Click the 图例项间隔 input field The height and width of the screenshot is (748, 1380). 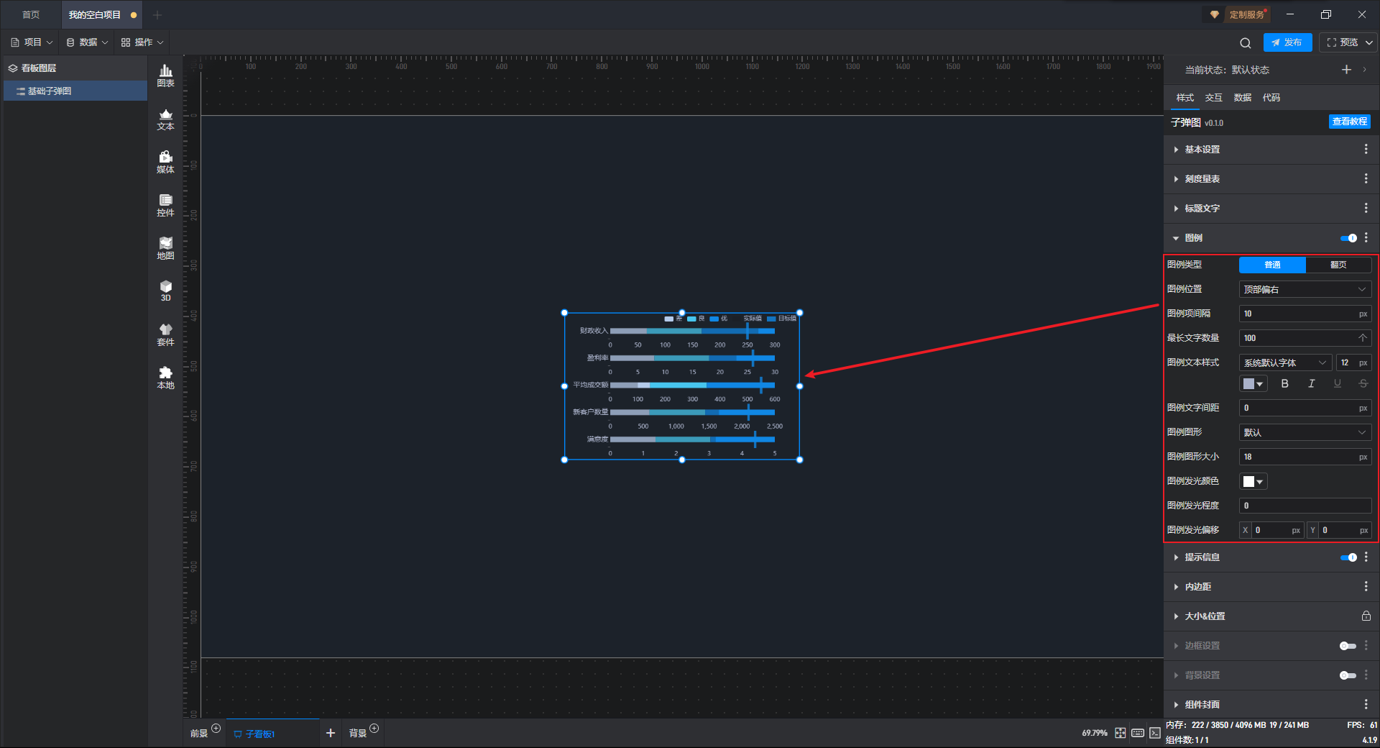coord(1305,314)
